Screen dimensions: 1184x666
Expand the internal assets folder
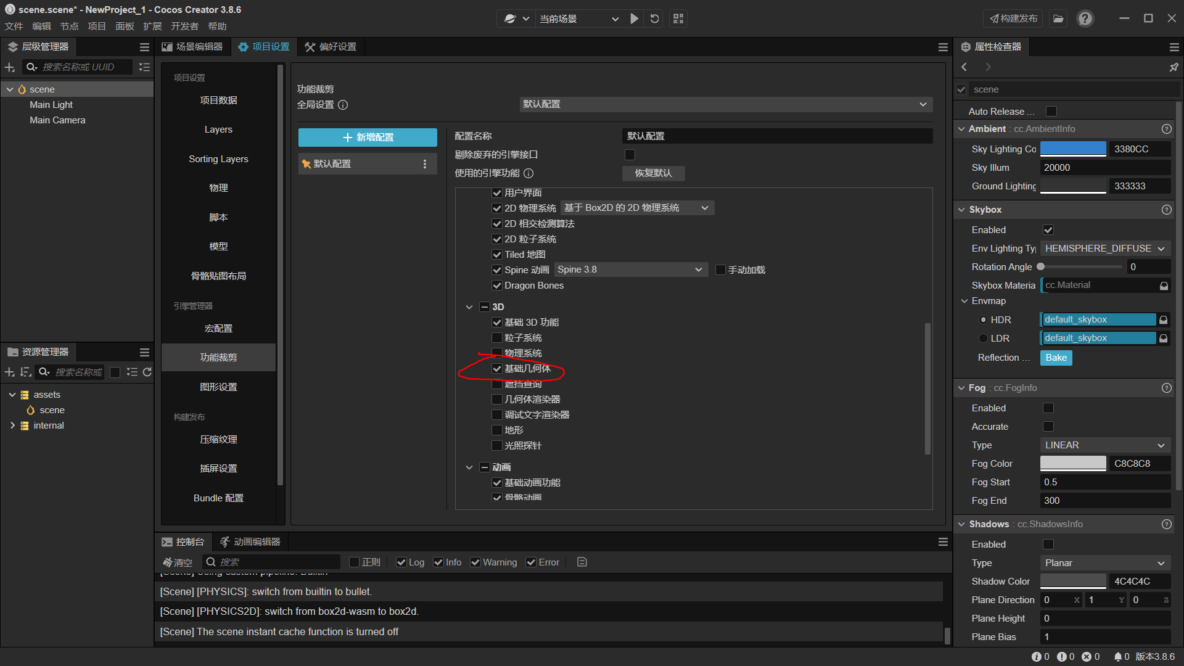coord(12,425)
